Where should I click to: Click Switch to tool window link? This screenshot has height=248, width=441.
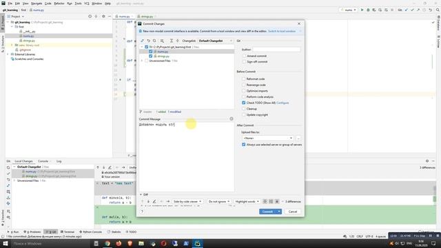click(282, 31)
